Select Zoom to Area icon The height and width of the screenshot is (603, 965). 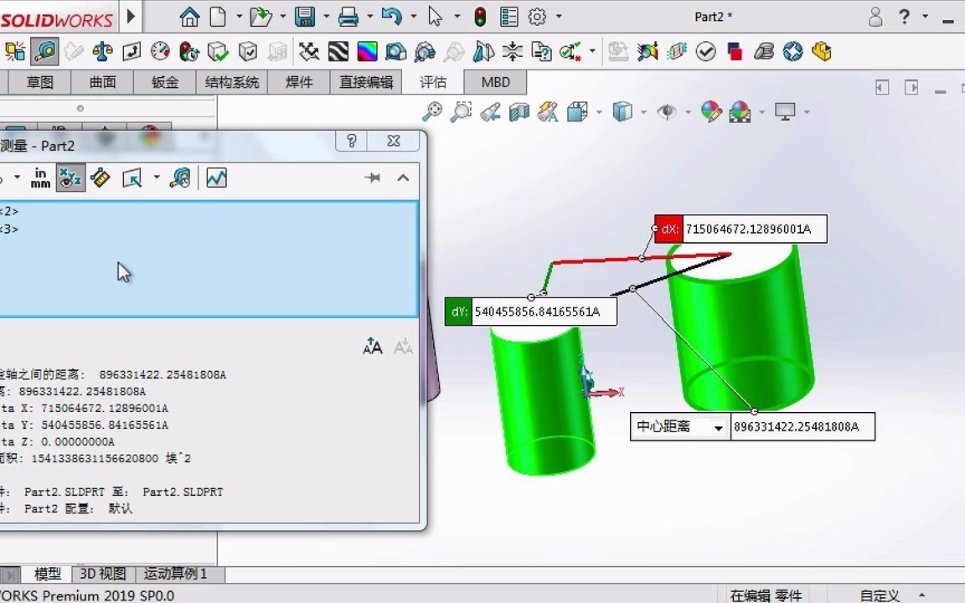coord(462,111)
